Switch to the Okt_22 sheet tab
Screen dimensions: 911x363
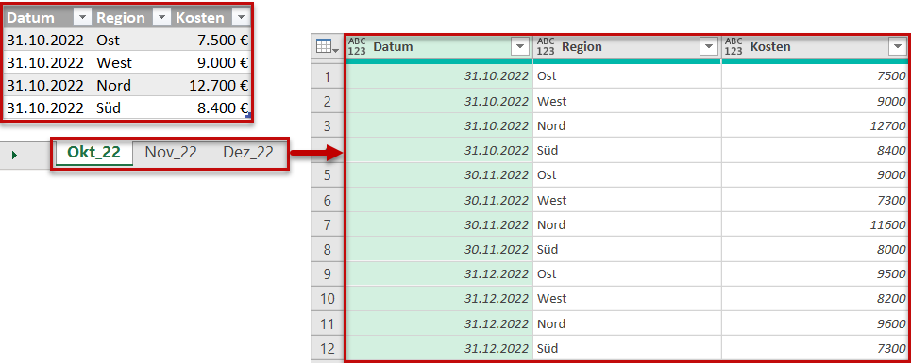coord(93,153)
